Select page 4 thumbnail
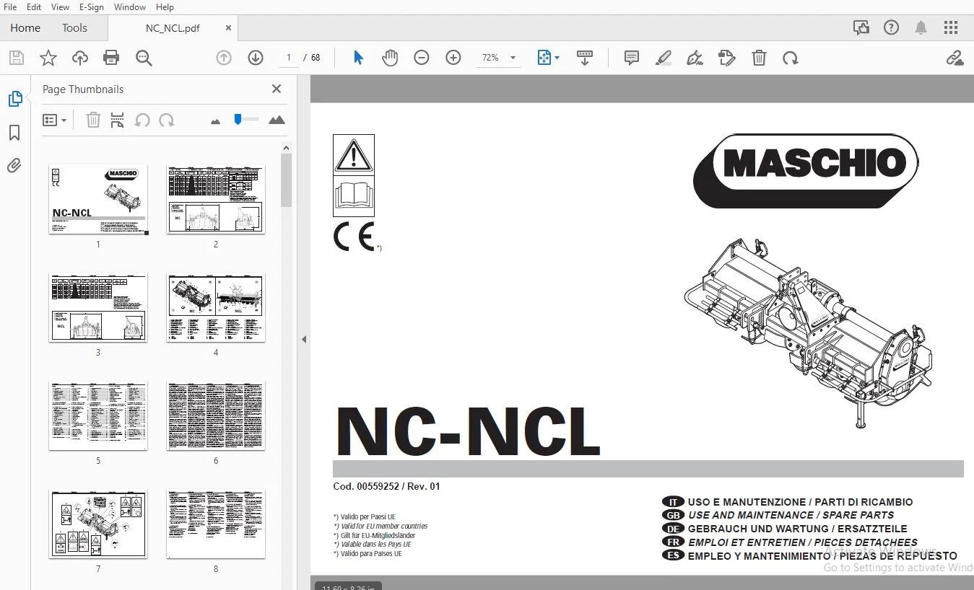974x590 pixels. pos(216,307)
